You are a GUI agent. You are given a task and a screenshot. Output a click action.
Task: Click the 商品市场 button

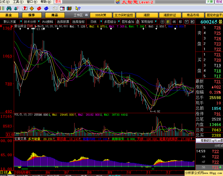tap(193, 15)
